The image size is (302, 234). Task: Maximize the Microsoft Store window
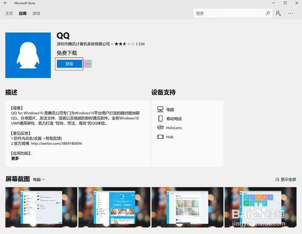click(x=285, y=3)
